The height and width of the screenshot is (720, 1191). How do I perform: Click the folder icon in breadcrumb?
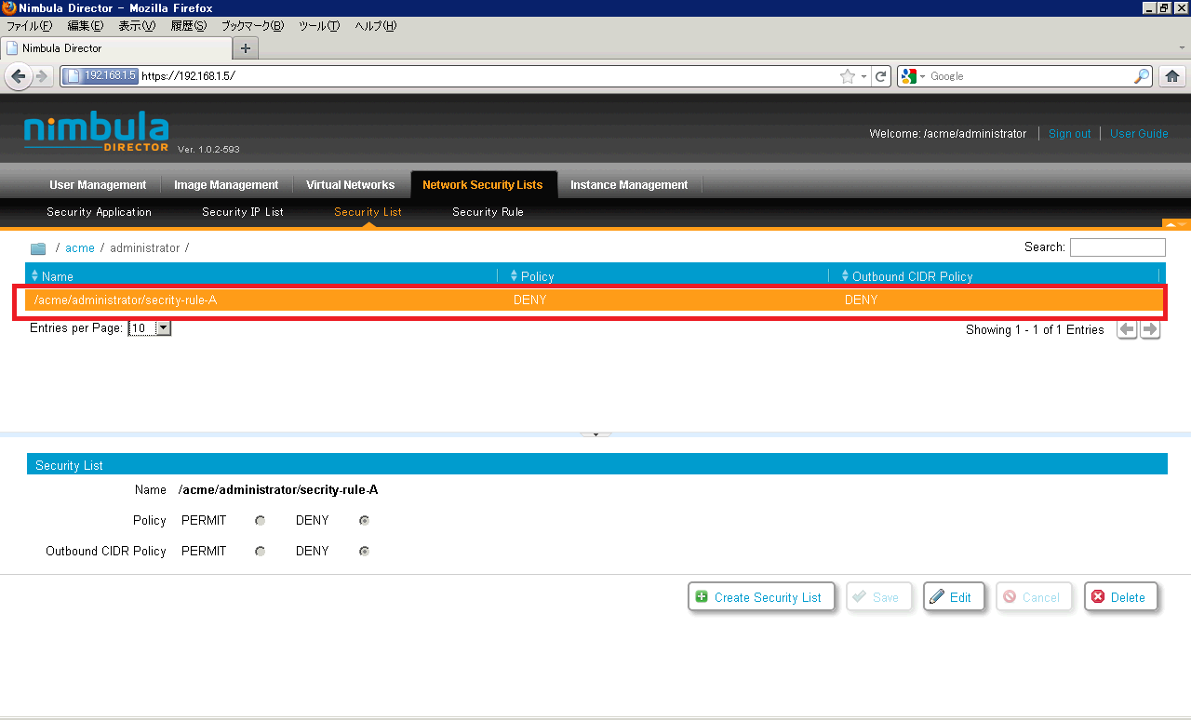38,248
